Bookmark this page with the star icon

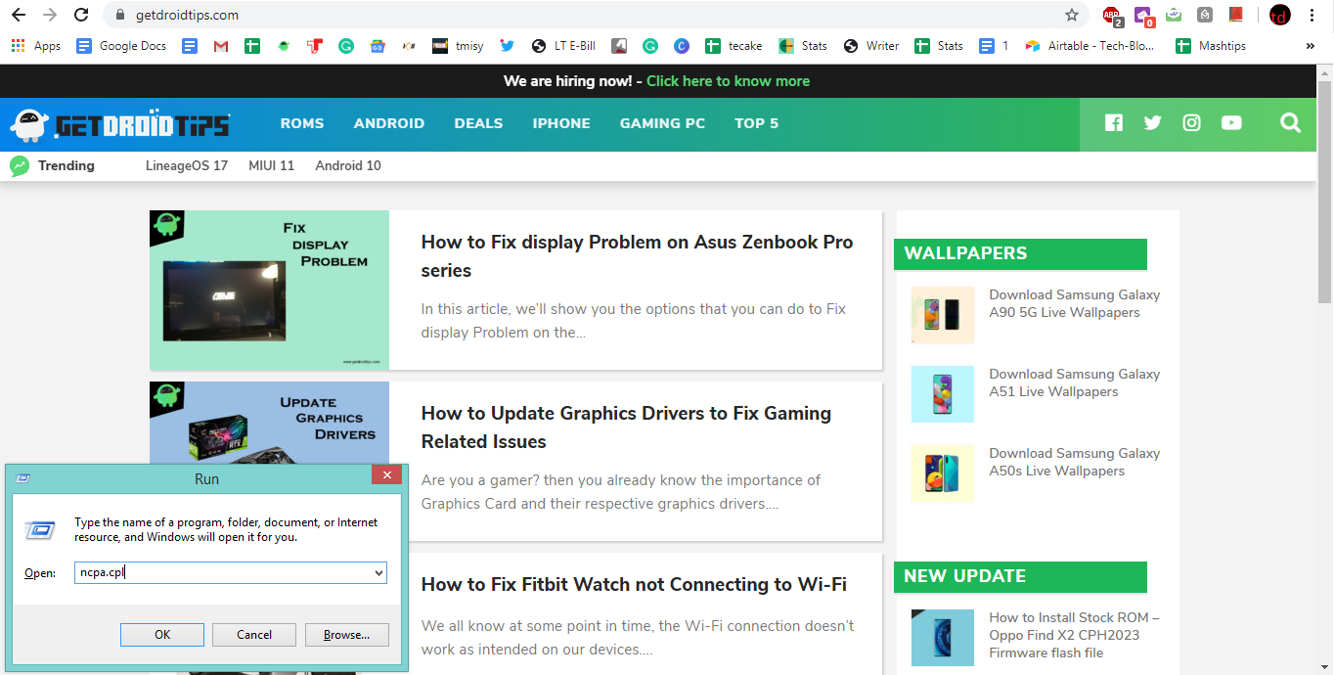pyautogui.click(x=1072, y=15)
